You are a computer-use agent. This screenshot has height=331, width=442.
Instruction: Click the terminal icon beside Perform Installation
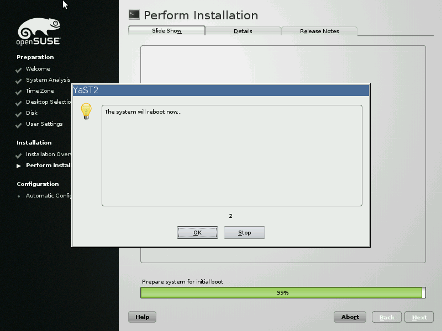click(x=134, y=15)
